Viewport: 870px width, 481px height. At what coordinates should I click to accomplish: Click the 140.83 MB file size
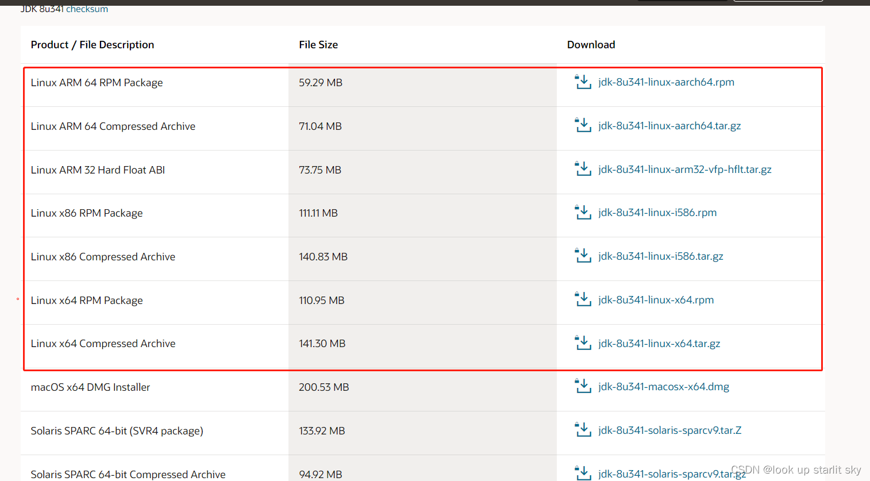[x=323, y=257]
